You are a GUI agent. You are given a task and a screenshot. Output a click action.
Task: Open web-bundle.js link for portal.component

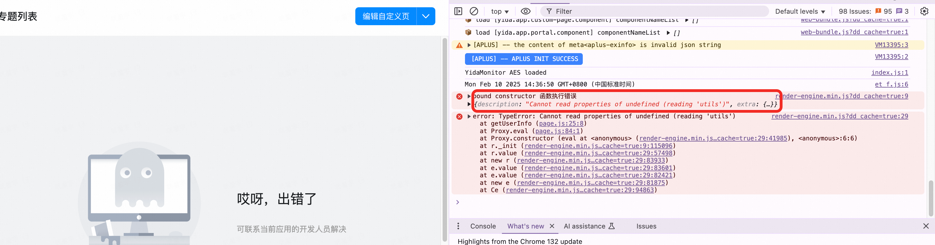click(854, 32)
